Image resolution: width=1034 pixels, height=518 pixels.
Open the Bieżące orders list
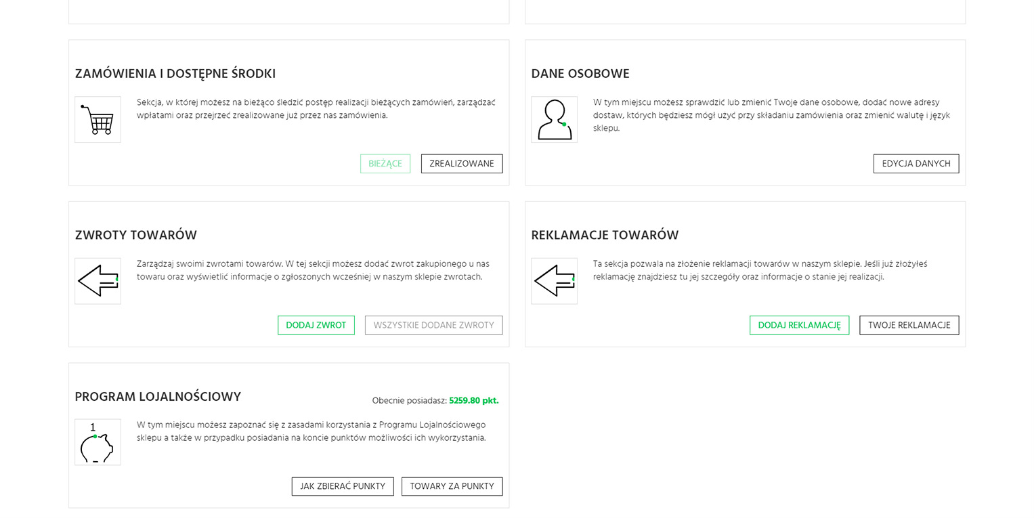click(385, 164)
